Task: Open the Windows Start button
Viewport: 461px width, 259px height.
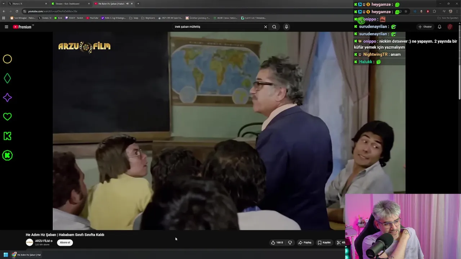Action: tap(6, 255)
